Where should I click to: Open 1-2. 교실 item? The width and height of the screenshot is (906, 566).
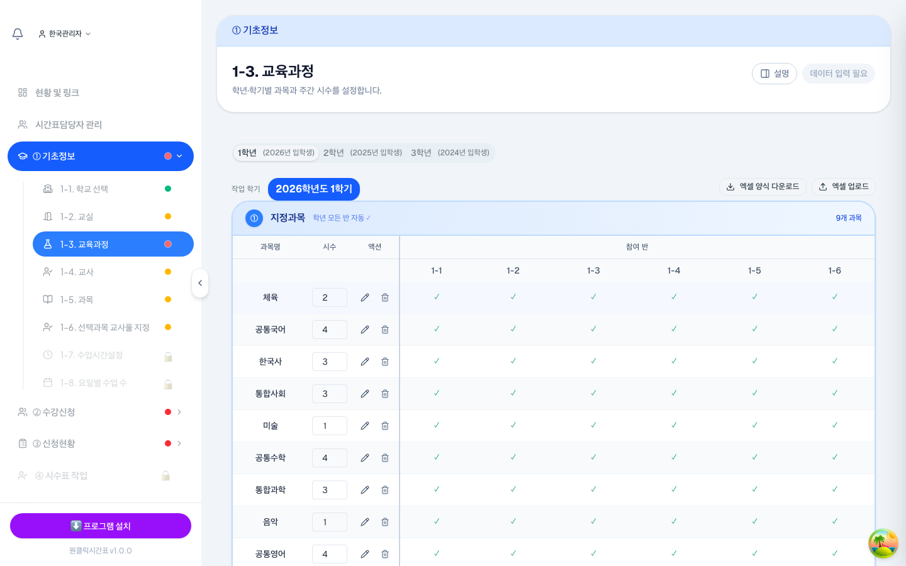click(x=113, y=216)
